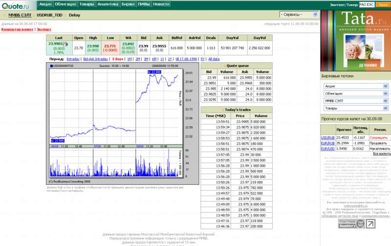Select the 6M period

[x=154, y=59]
